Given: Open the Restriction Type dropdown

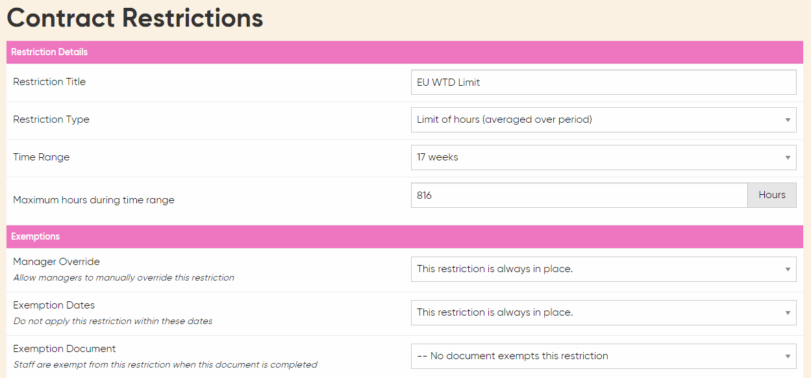Looking at the screenshot, I should point(603,120).
